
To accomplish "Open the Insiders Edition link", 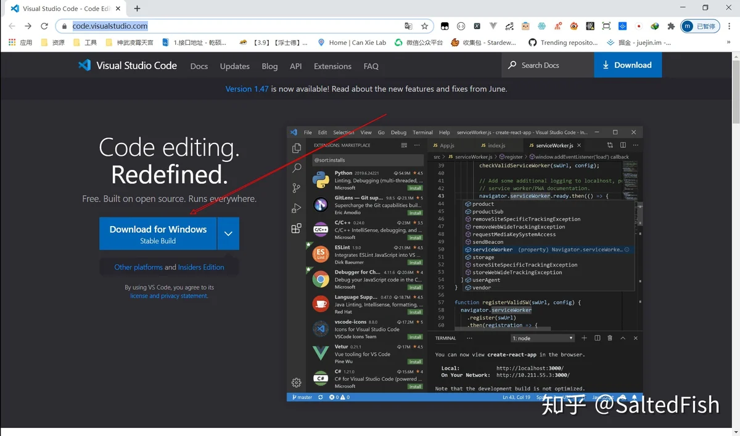I will (x=201, y=267).
